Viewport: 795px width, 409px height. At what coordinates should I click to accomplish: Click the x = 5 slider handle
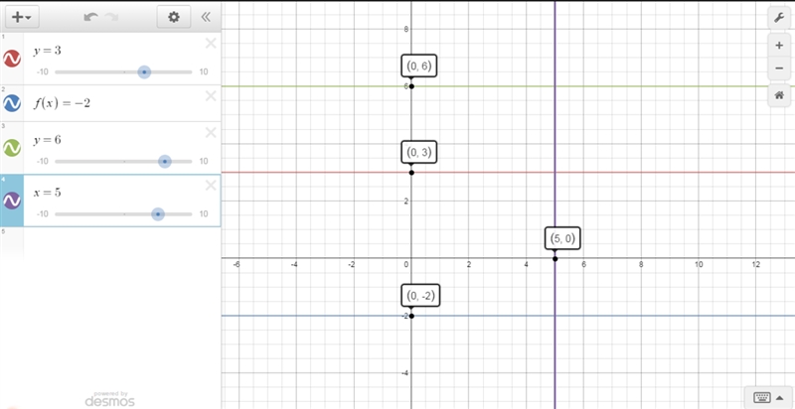coord(158,214)
